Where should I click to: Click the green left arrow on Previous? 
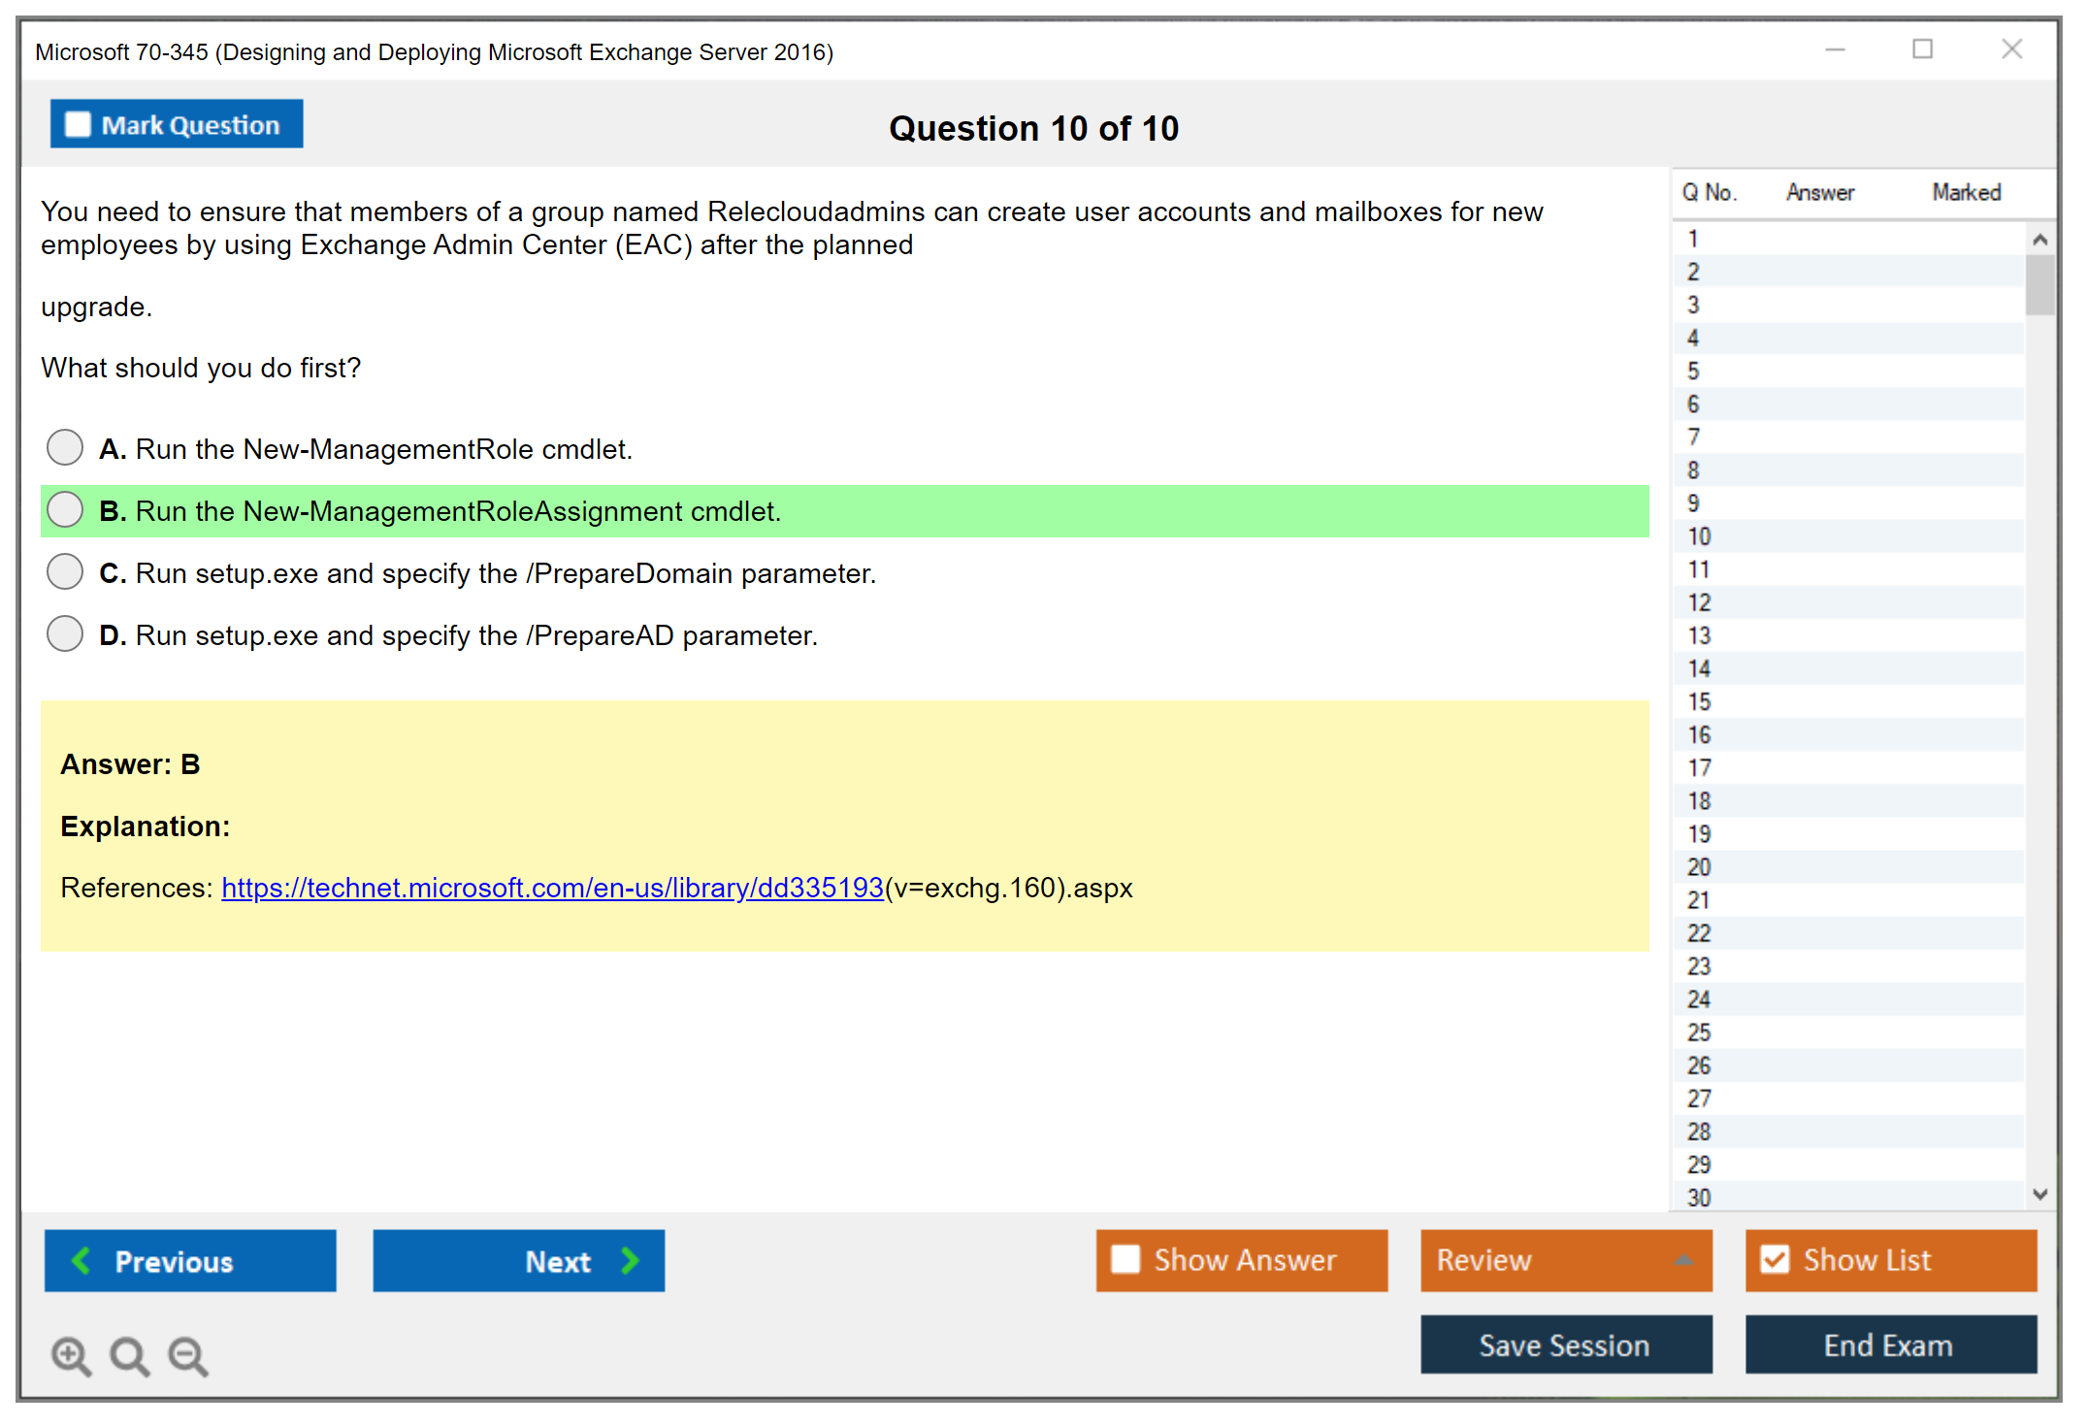pyautogui.click(x=81, y=1260)
